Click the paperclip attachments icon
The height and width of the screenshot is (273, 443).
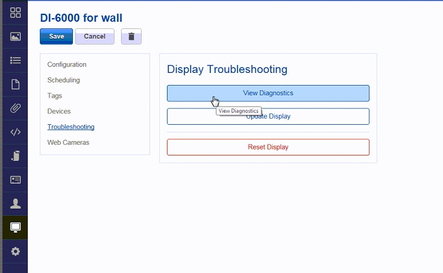pos(16,108)
